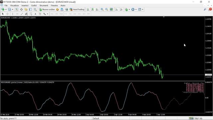Show the Market Watch window
Viewport: 213px width, 120px height.
17,9
